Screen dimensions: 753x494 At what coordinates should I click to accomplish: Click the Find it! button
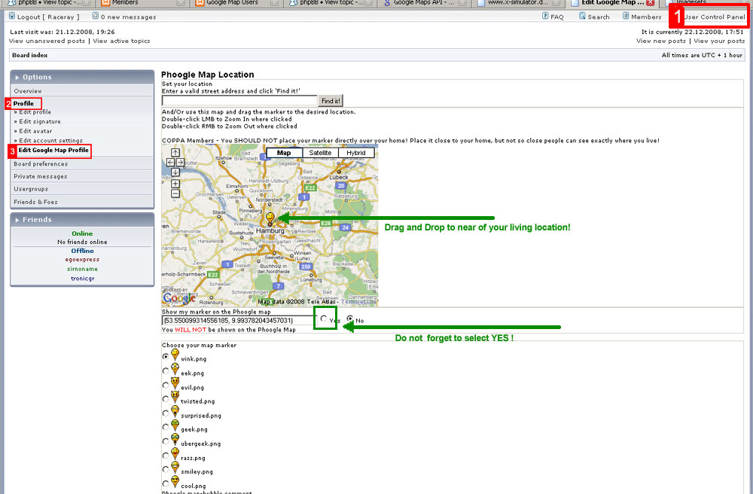tap(331, 101)
